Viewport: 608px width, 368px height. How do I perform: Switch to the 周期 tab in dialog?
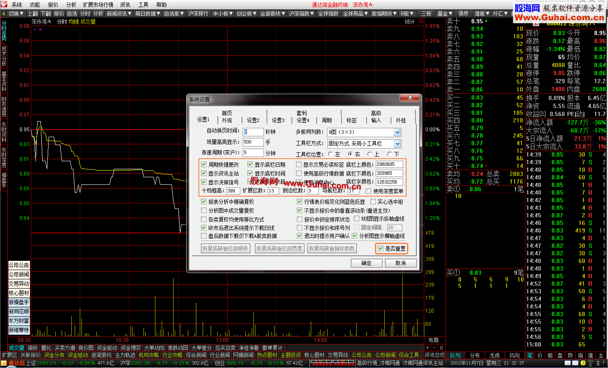point(327,120)
